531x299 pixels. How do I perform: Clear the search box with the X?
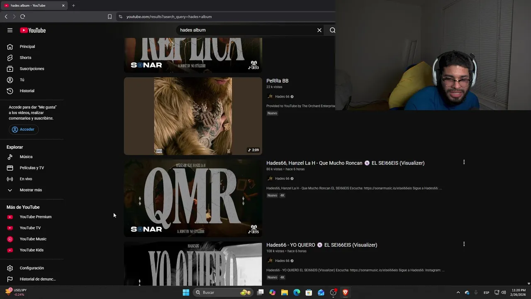pos(319,30)
